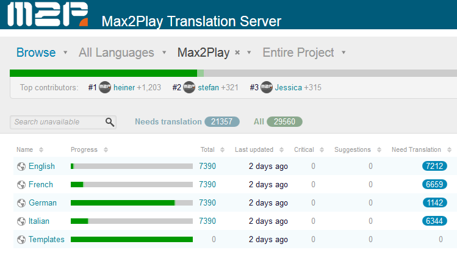Open the French language link

(41, 185)
